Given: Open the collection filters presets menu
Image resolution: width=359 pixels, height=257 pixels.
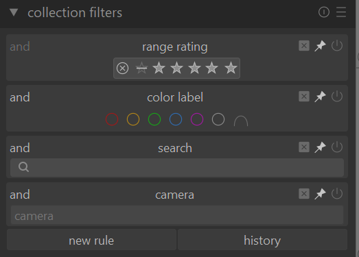Looking at the screenshot, I should (x=341, y=12).
